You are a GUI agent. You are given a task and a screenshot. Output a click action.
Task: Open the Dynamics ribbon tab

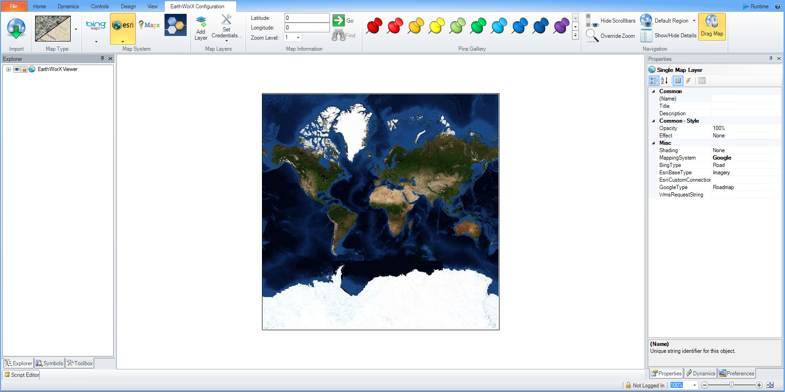click(68, 6)
